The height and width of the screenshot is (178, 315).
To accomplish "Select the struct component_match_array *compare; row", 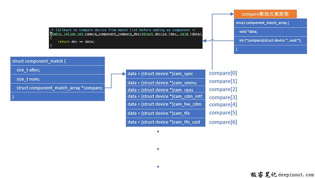I will (58, 88).
